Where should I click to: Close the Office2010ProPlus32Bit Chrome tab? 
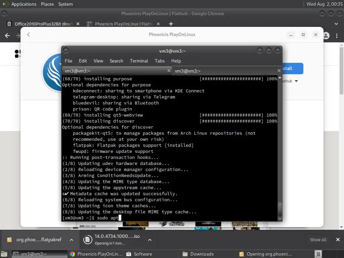(78, 24)
